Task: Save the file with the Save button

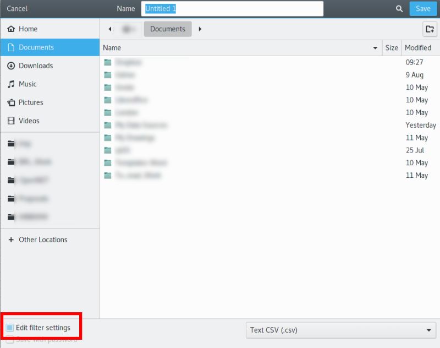Action: [423, 8]
